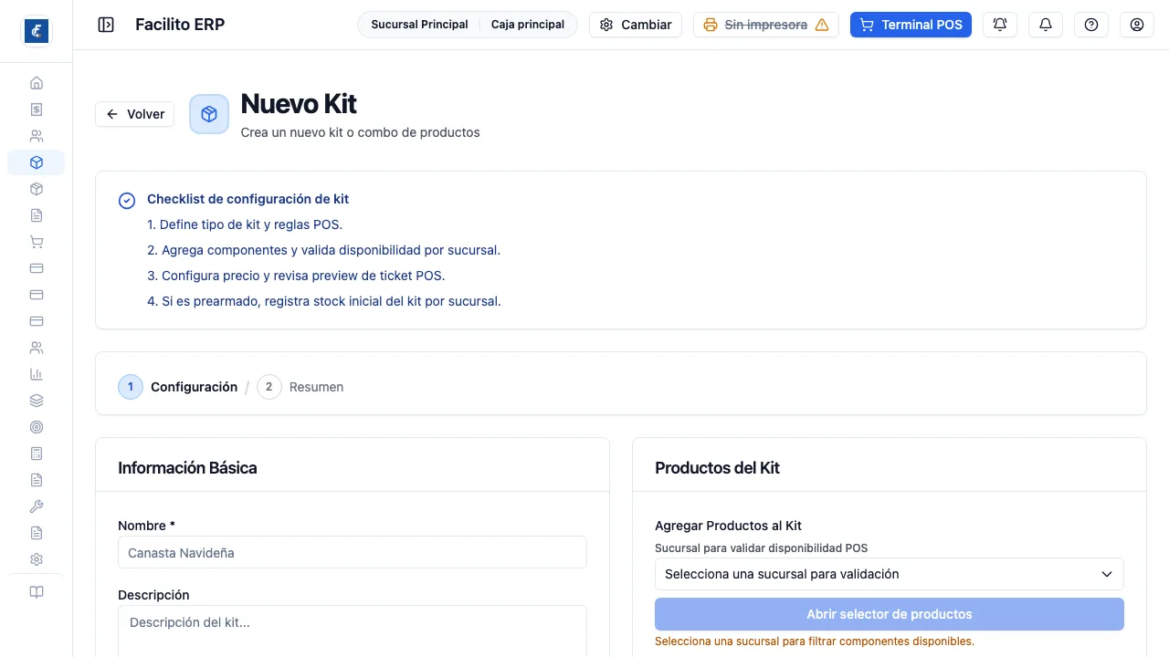Go back with the Volver button
Viewport: 1169px width, 657px height.
click(x=135, y=114)
